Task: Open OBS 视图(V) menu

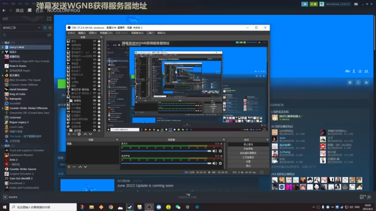Action: point(93,33)
